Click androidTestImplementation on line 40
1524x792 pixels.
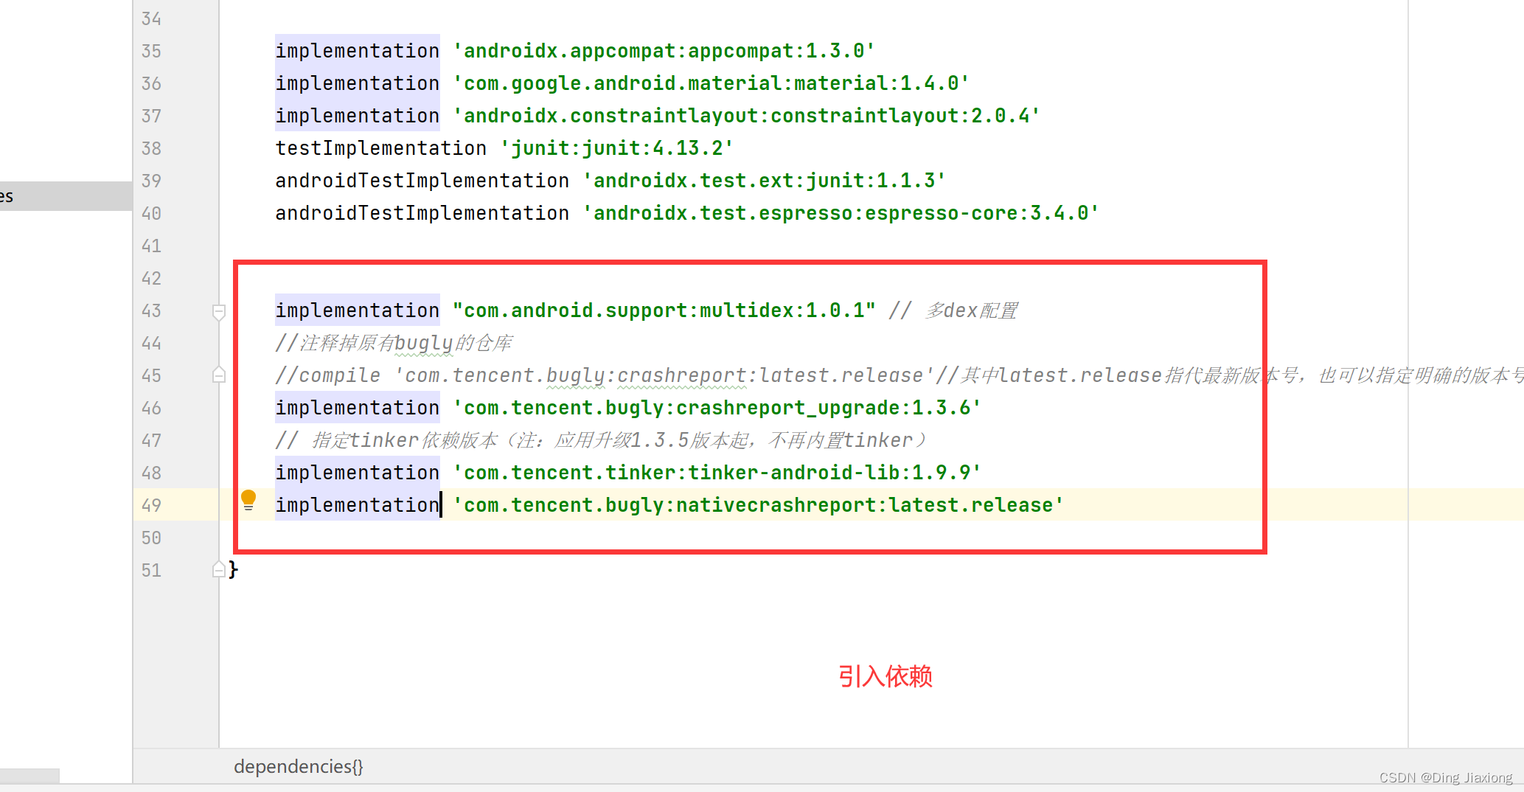tap(422, 213)
